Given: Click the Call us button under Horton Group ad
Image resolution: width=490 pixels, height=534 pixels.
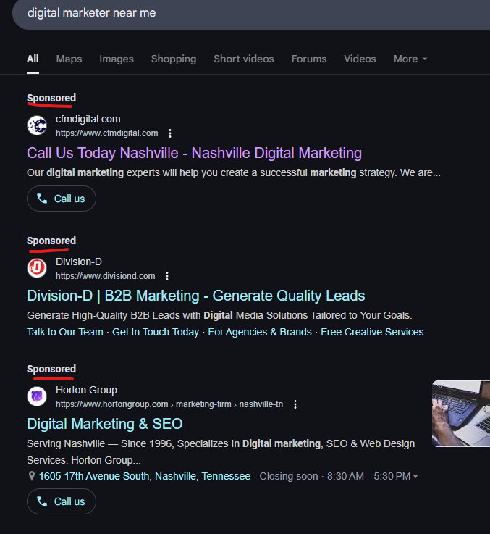Looking at the screenshot, I should point(62,501).
